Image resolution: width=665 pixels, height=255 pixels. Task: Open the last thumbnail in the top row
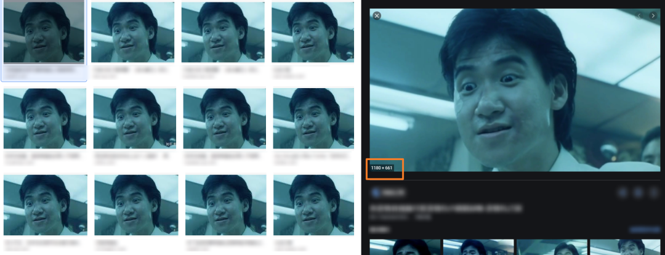(313, 32)
